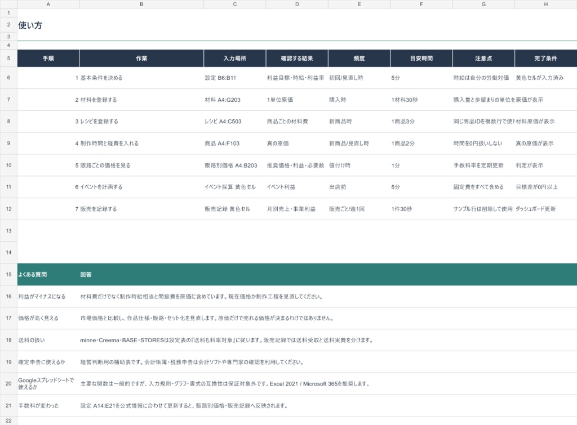Select row header 12
Image resolution: width=577 pixels, height=425 pixels.
(8, 209)
